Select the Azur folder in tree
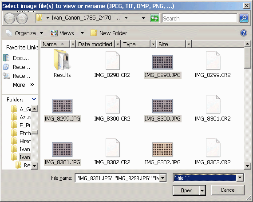This screenshot has width=253, height=202. coord(21,117)
